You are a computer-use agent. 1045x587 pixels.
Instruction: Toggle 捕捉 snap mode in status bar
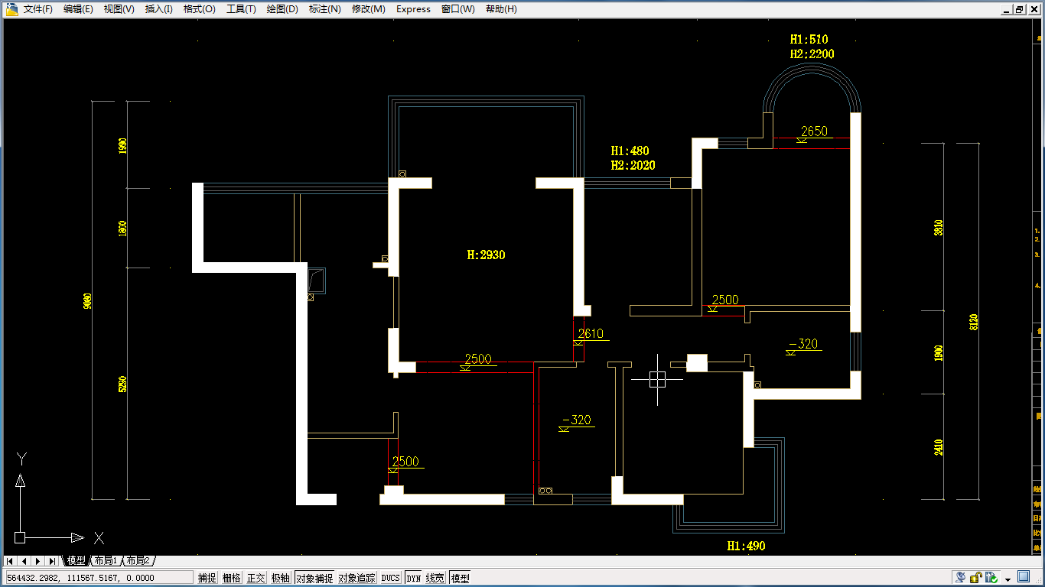[207, 578]
